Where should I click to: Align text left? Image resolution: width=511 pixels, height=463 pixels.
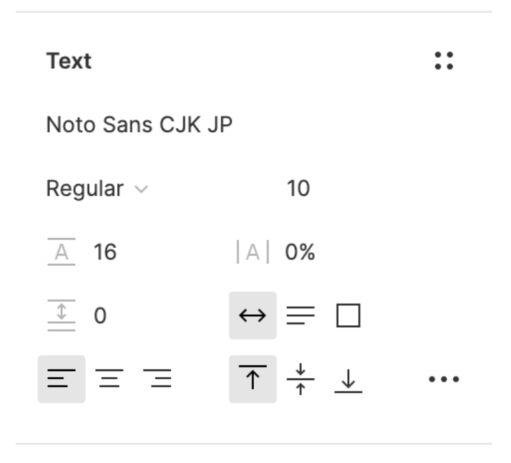(x=61, y=379)
